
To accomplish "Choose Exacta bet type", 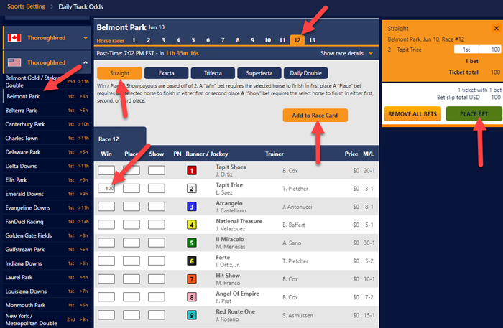I will click(166, 73).
